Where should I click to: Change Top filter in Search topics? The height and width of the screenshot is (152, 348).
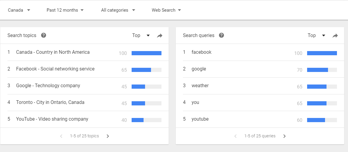pos(141,35)
